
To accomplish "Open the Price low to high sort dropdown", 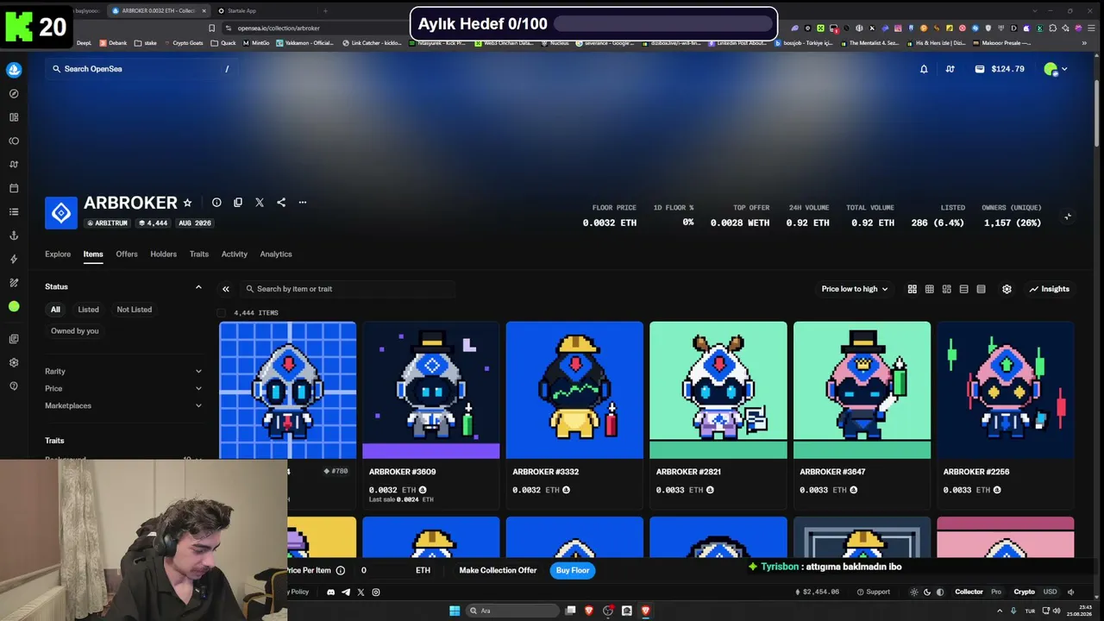I will (x=855, y=289).
